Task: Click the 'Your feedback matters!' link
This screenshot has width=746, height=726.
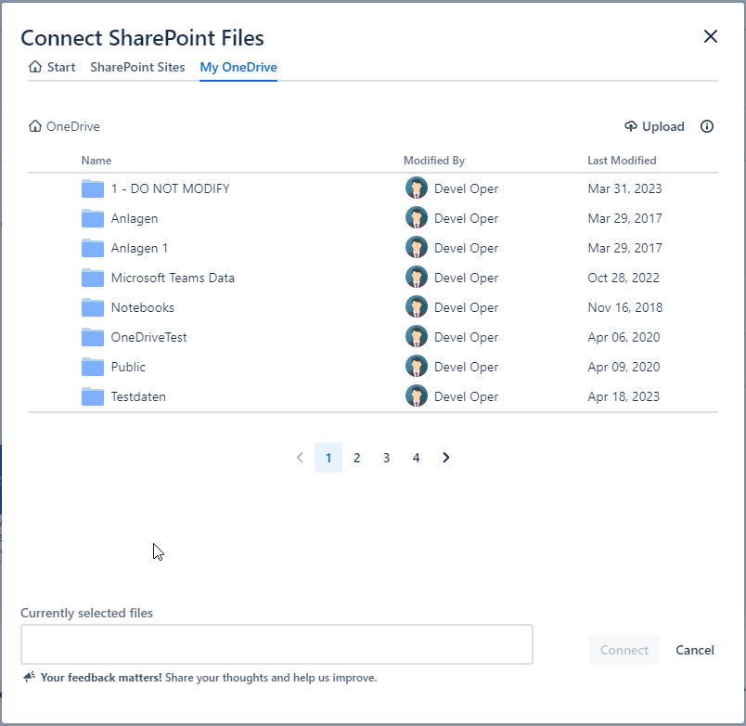Action: (101, 678)
